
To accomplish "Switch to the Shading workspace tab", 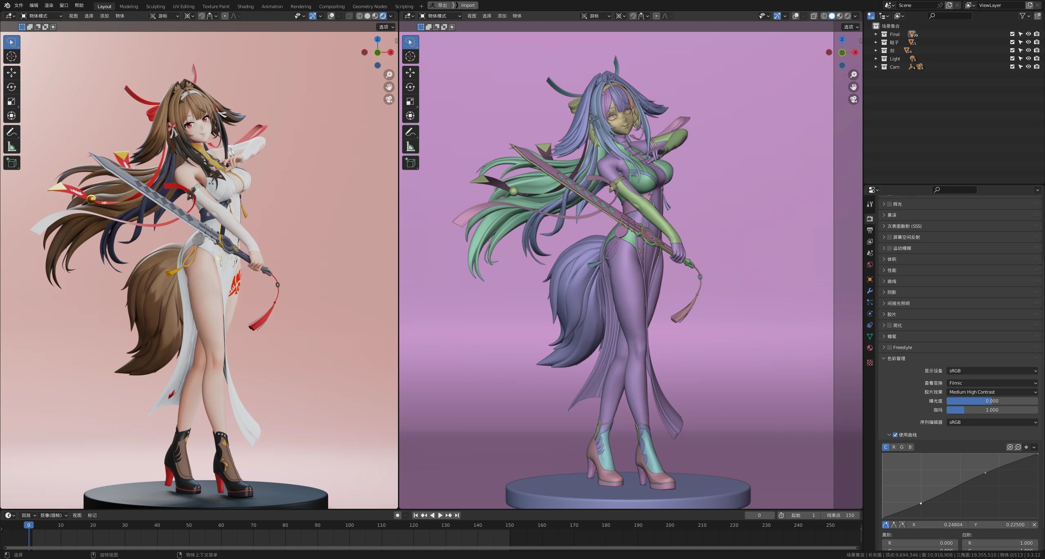I will click(245, 6).
